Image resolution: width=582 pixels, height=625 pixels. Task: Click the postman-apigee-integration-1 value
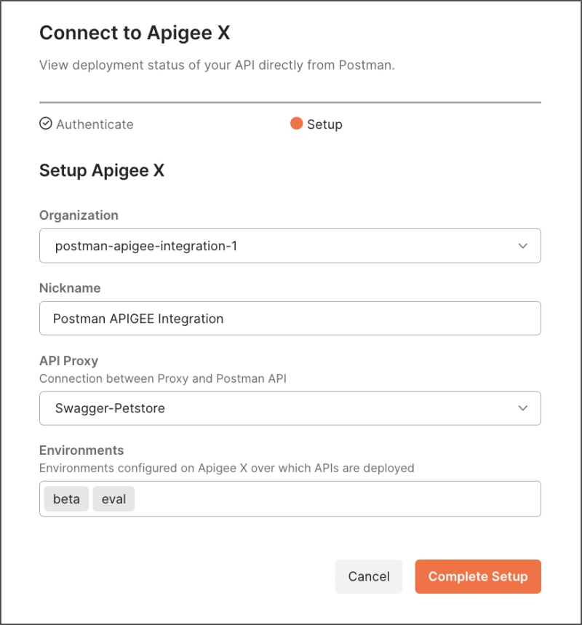pos(146,246)
